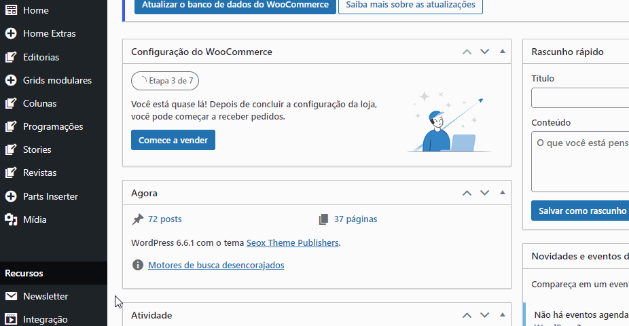
Task: Click the Rascunho rápido panel title
Action: [x=567, y=52]
